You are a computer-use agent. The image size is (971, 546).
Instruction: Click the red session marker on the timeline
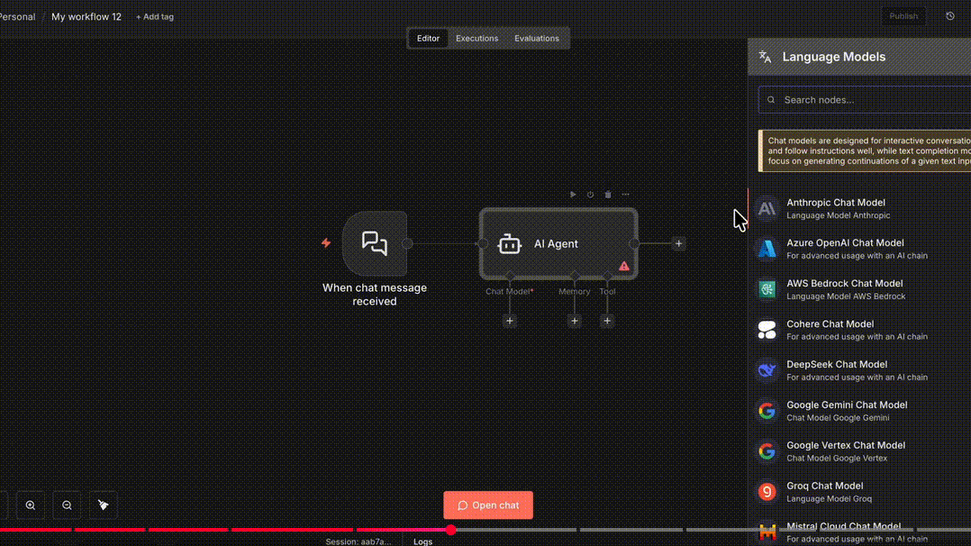pyautogui.click(x=450, y=530)
